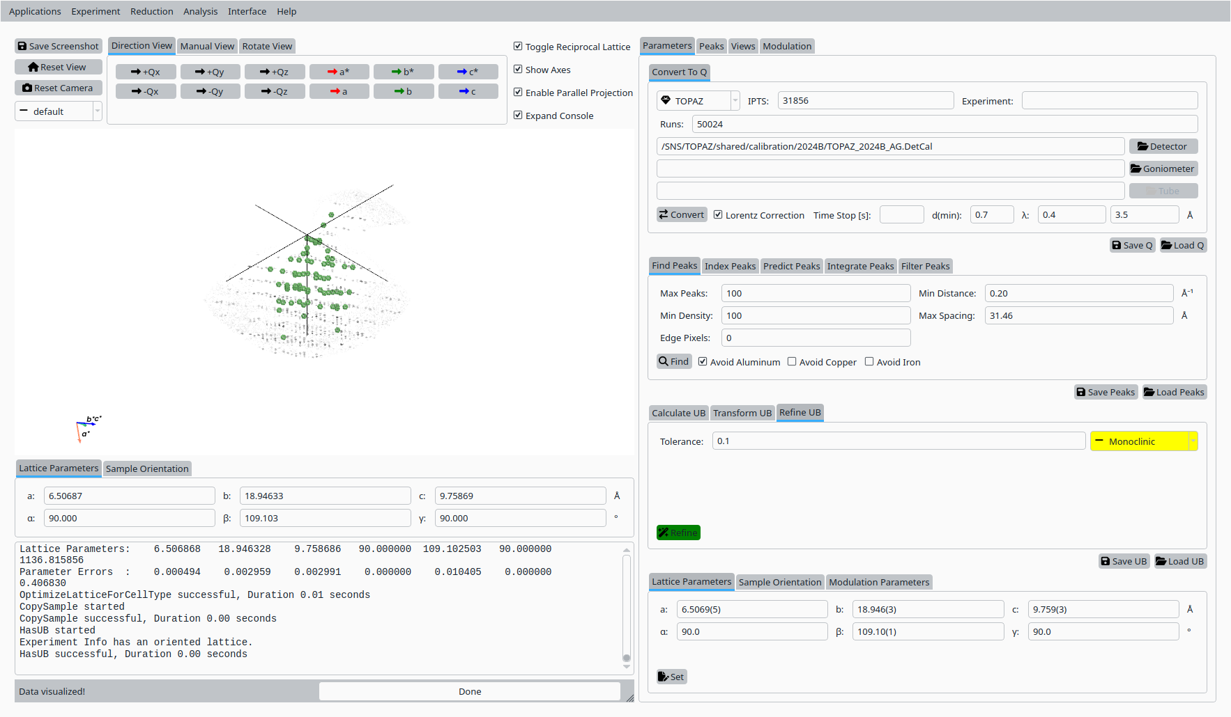Open the default colormap dropdown
This screenshot has height=717, width=1231.
point(59,111)
